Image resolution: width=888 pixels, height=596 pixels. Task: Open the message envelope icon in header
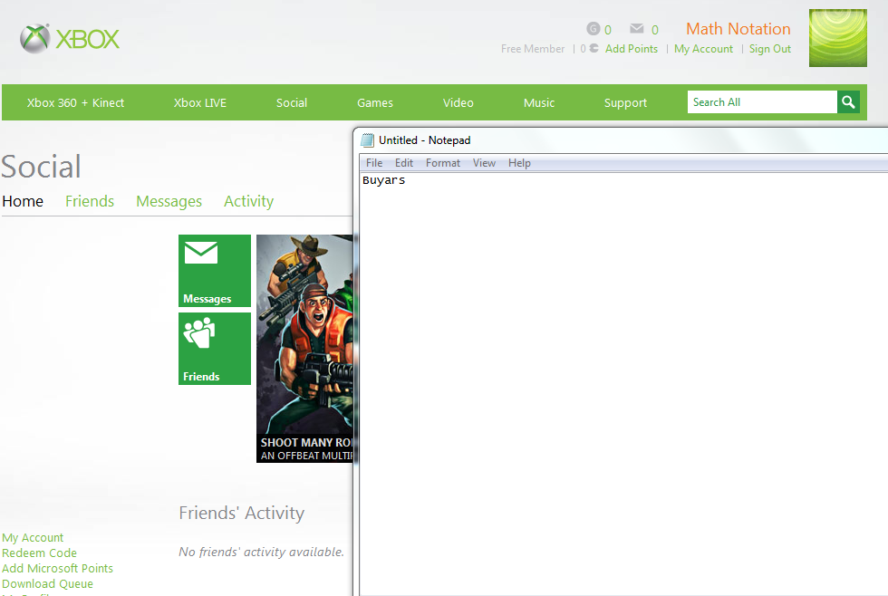tap(636, 28)
